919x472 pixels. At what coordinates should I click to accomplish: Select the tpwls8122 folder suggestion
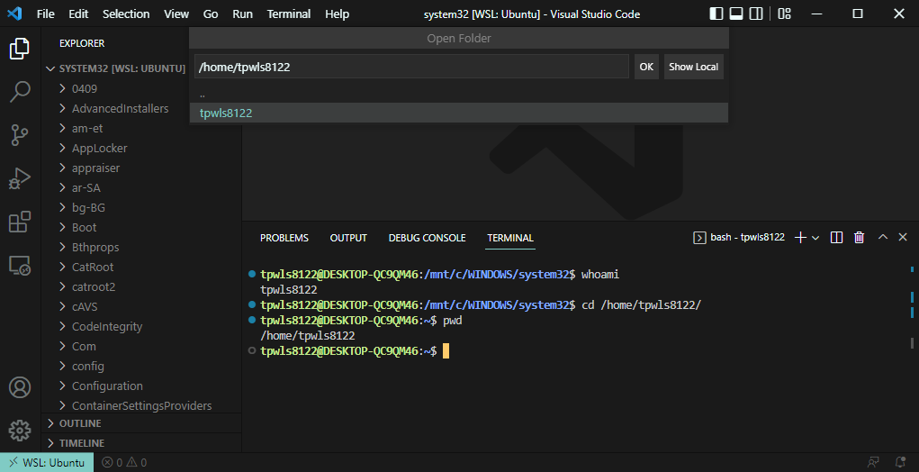459,113
